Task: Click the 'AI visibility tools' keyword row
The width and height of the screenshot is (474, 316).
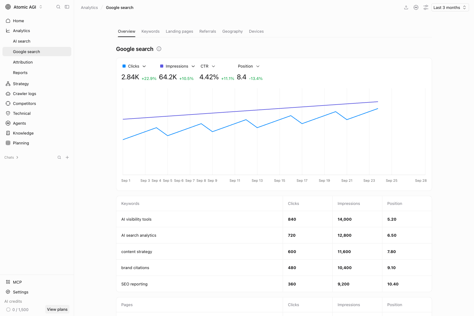Action: pyautogui.click(x=274, y=219)
